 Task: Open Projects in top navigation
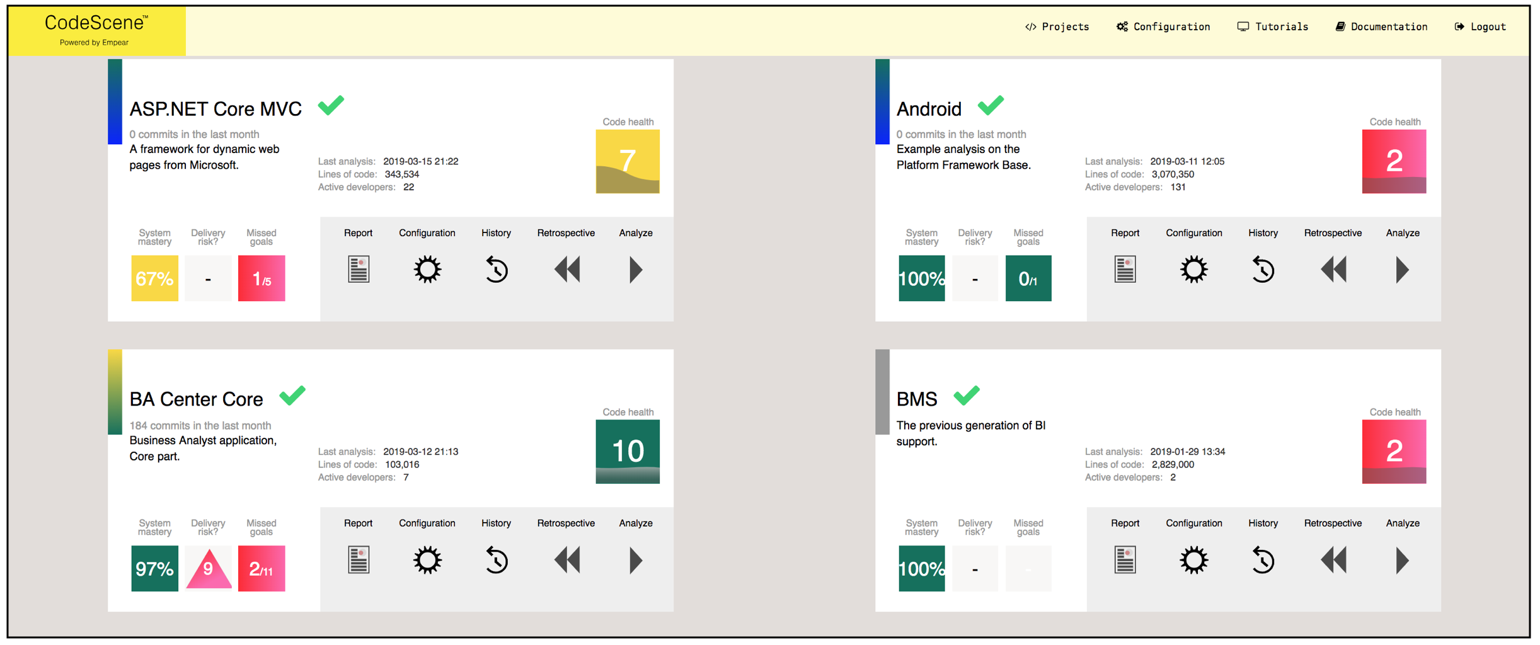(1057, 26)
